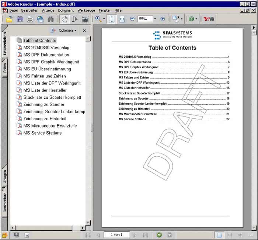The image size is (258, 240).
Task: Open the Optionen dropdown menu
Action: coord(67,31)
